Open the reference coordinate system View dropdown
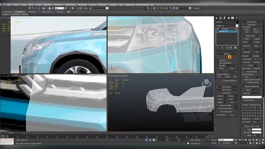265x149 pixels. coord(59,8)
